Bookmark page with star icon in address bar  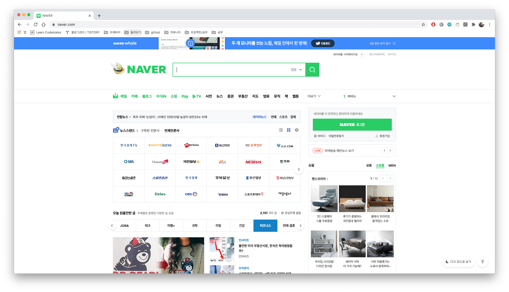coord(423,24)
